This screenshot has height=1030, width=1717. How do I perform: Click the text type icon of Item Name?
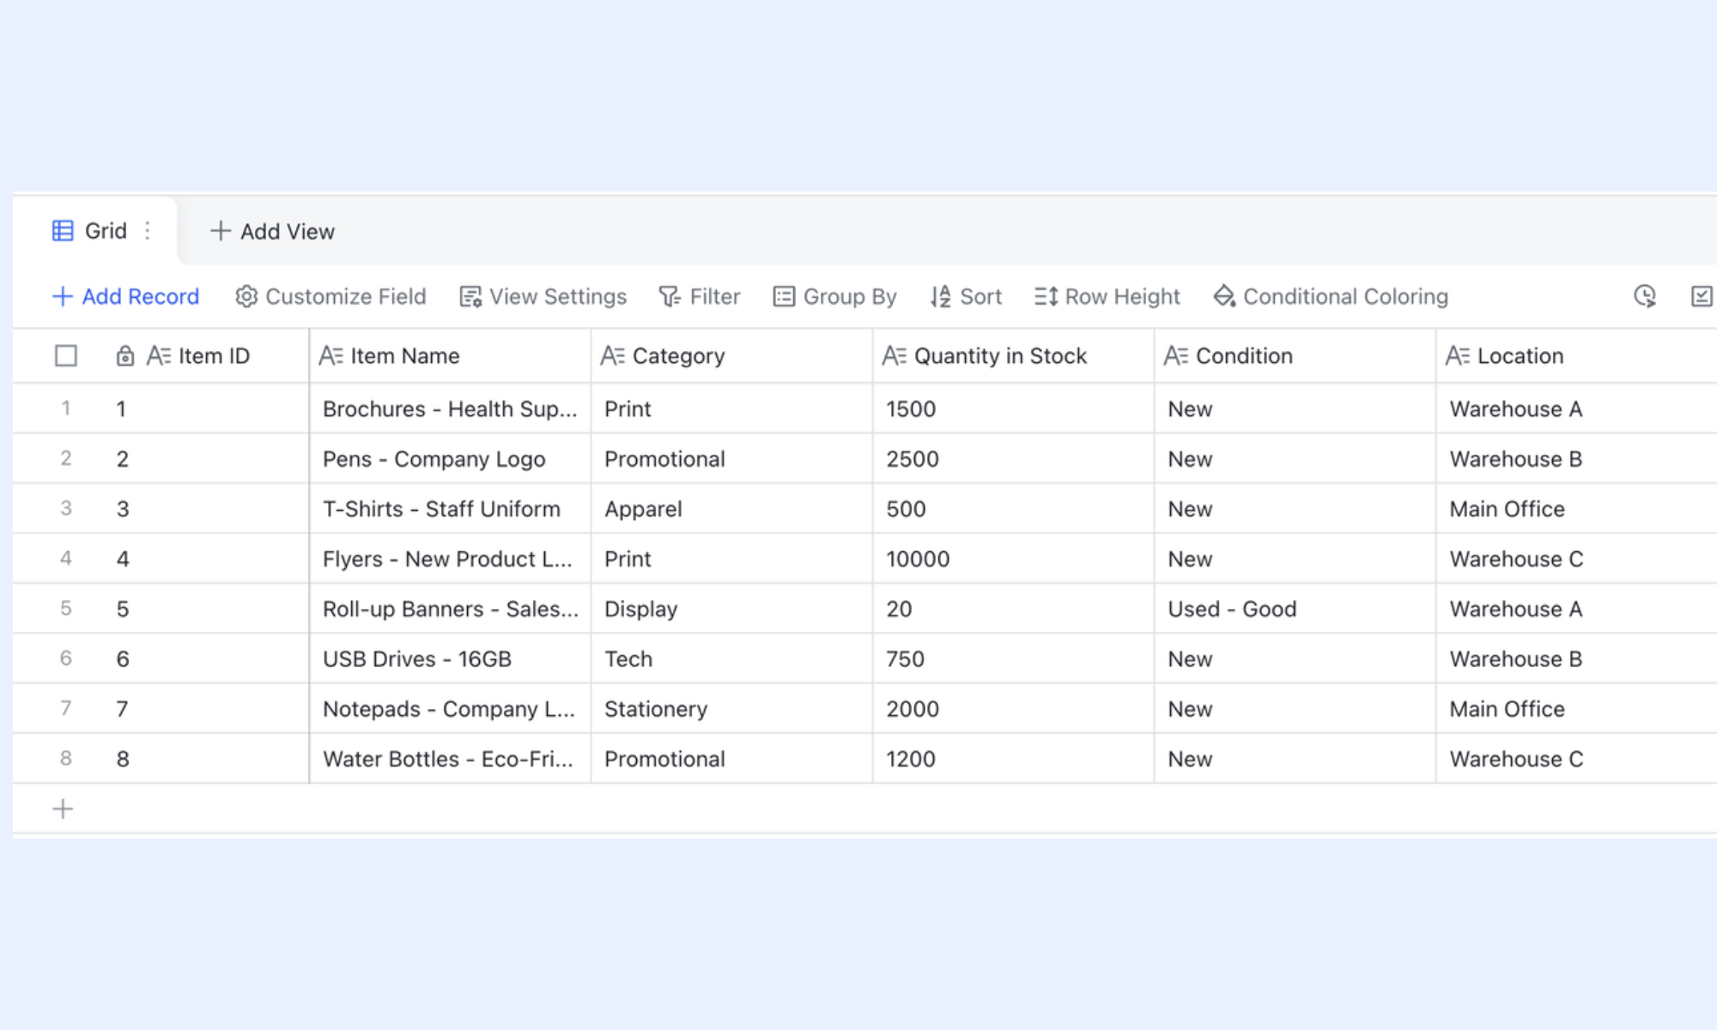tap(331, 355)
